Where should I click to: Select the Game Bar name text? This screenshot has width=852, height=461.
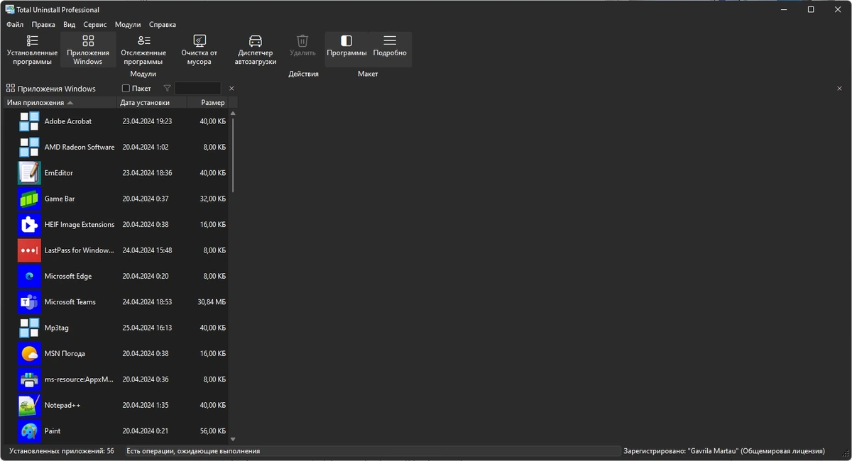coord(60,199)
